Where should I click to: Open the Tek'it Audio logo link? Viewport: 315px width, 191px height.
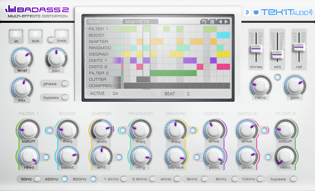287,13
